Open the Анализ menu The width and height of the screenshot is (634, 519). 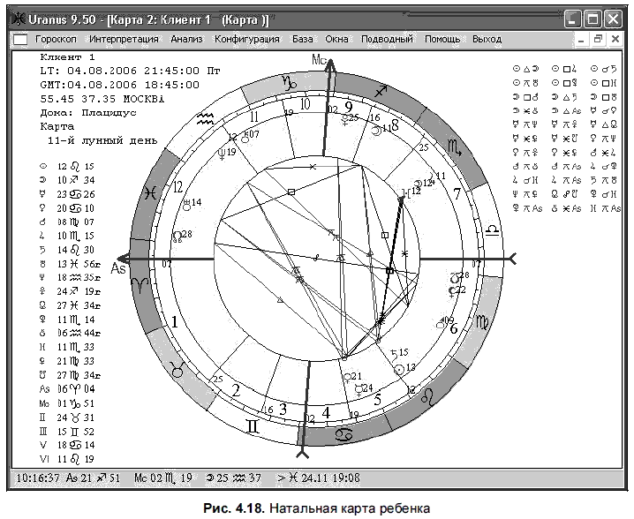click(x=186, y=39)
